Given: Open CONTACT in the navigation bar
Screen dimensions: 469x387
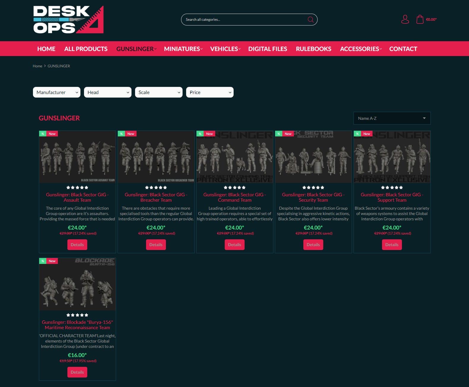Looking at the screenshot, I should pyautogui.click(x=403, y=49).
